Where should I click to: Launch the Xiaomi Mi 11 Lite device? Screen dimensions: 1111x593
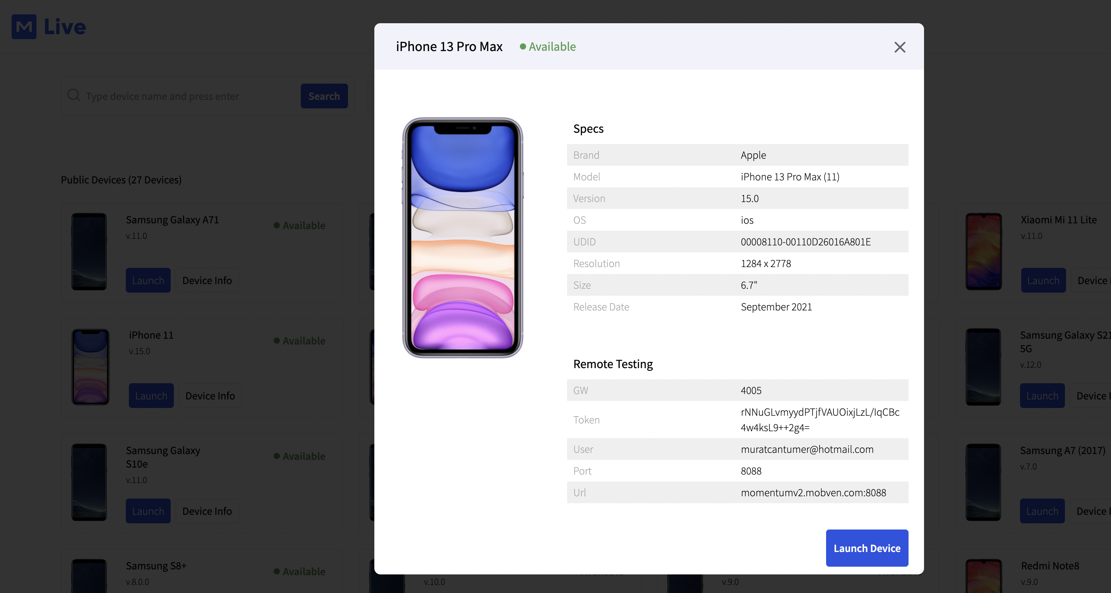pos(1043,280)
